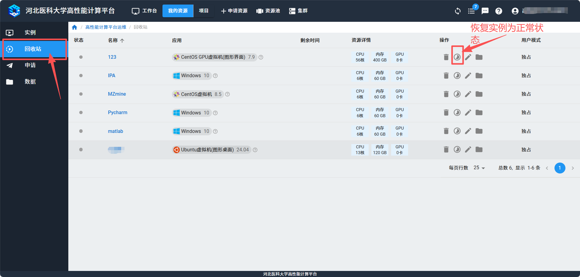Click the help question mark in header
This screenshot has height=277, width=580.
point(499,11)
